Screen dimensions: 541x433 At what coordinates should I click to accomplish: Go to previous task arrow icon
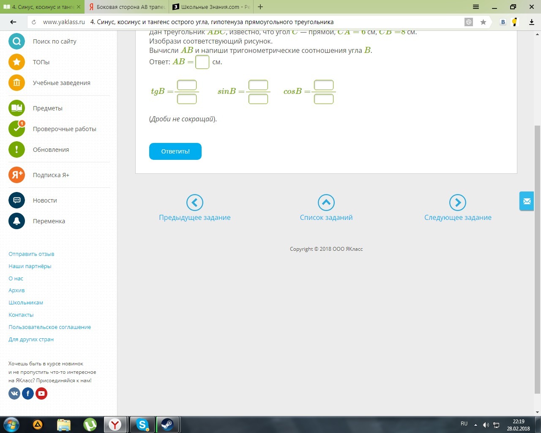pos(195,203)
